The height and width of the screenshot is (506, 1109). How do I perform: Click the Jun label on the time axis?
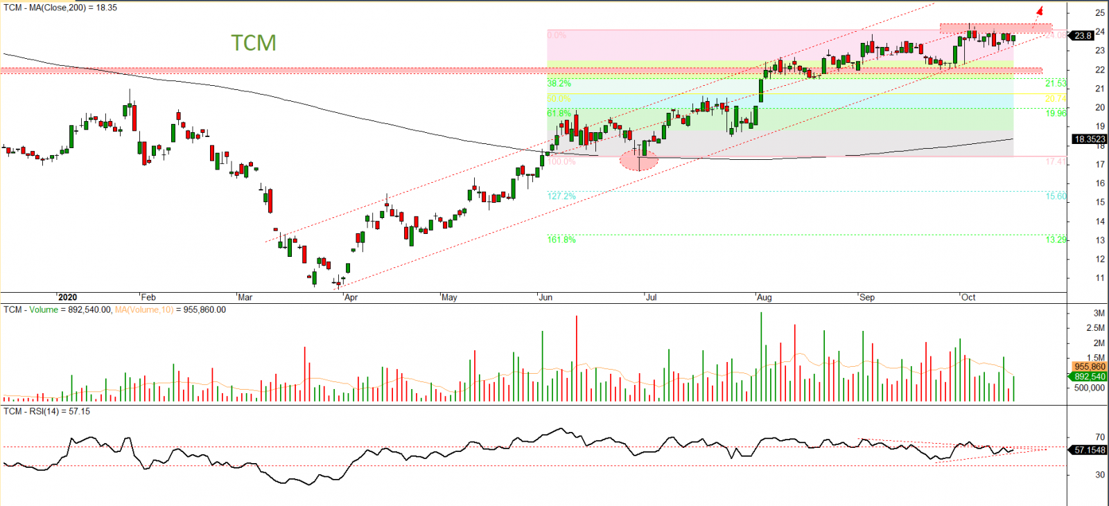pos(545,297)
